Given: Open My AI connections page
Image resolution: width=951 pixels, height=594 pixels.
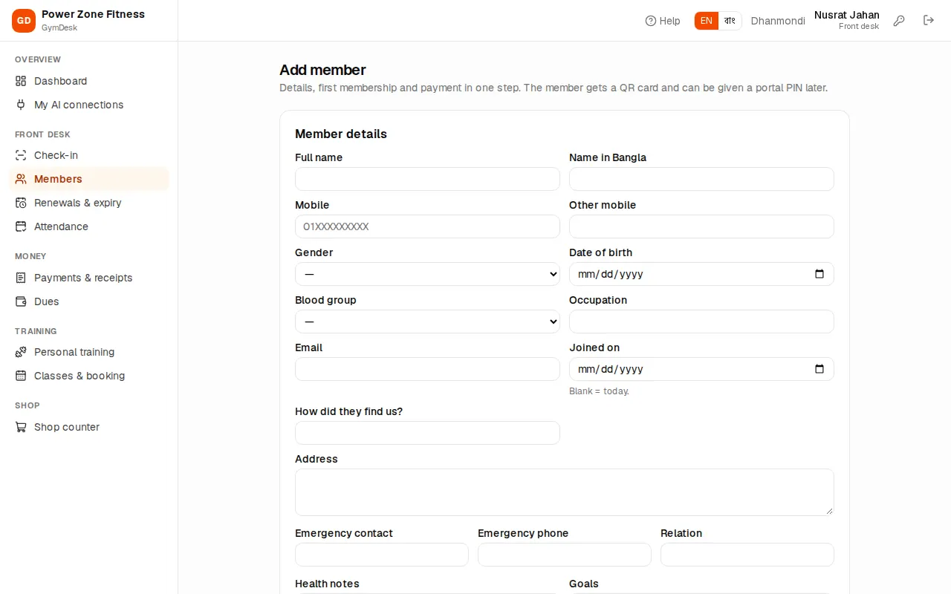Looking at the screenshot, I should (x=89, y=105).
